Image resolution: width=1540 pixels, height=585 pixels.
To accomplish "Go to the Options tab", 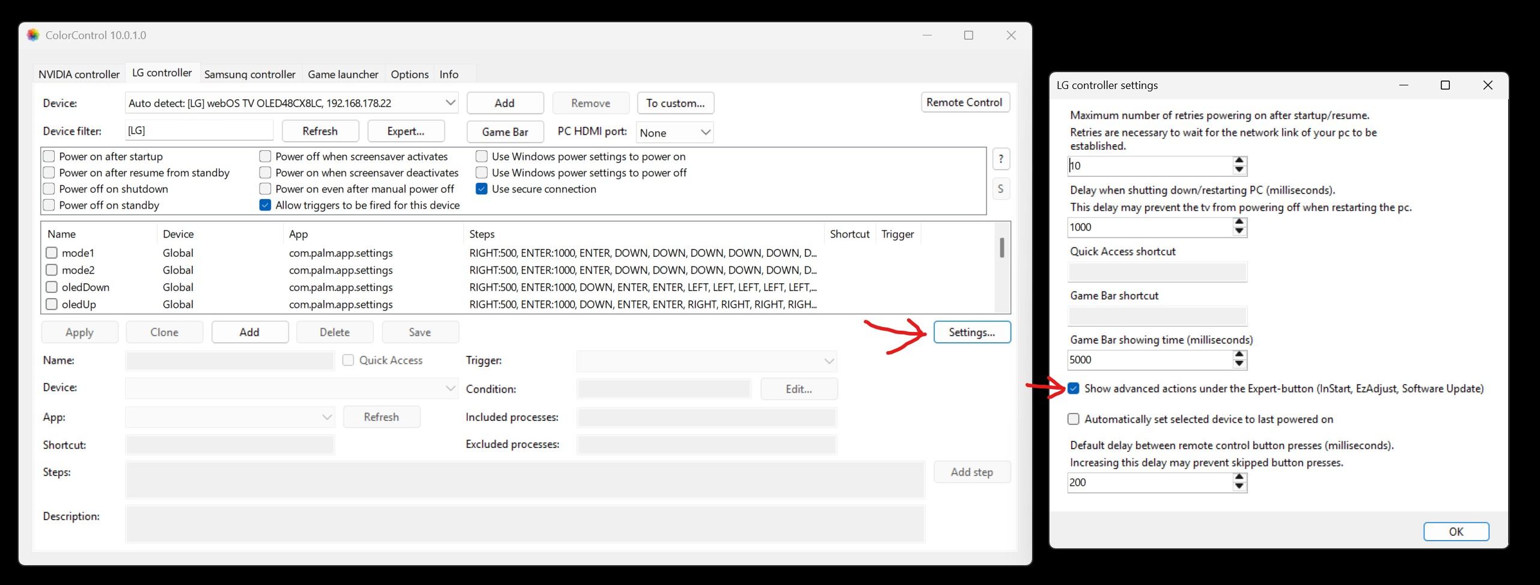I will click(410, 75).
